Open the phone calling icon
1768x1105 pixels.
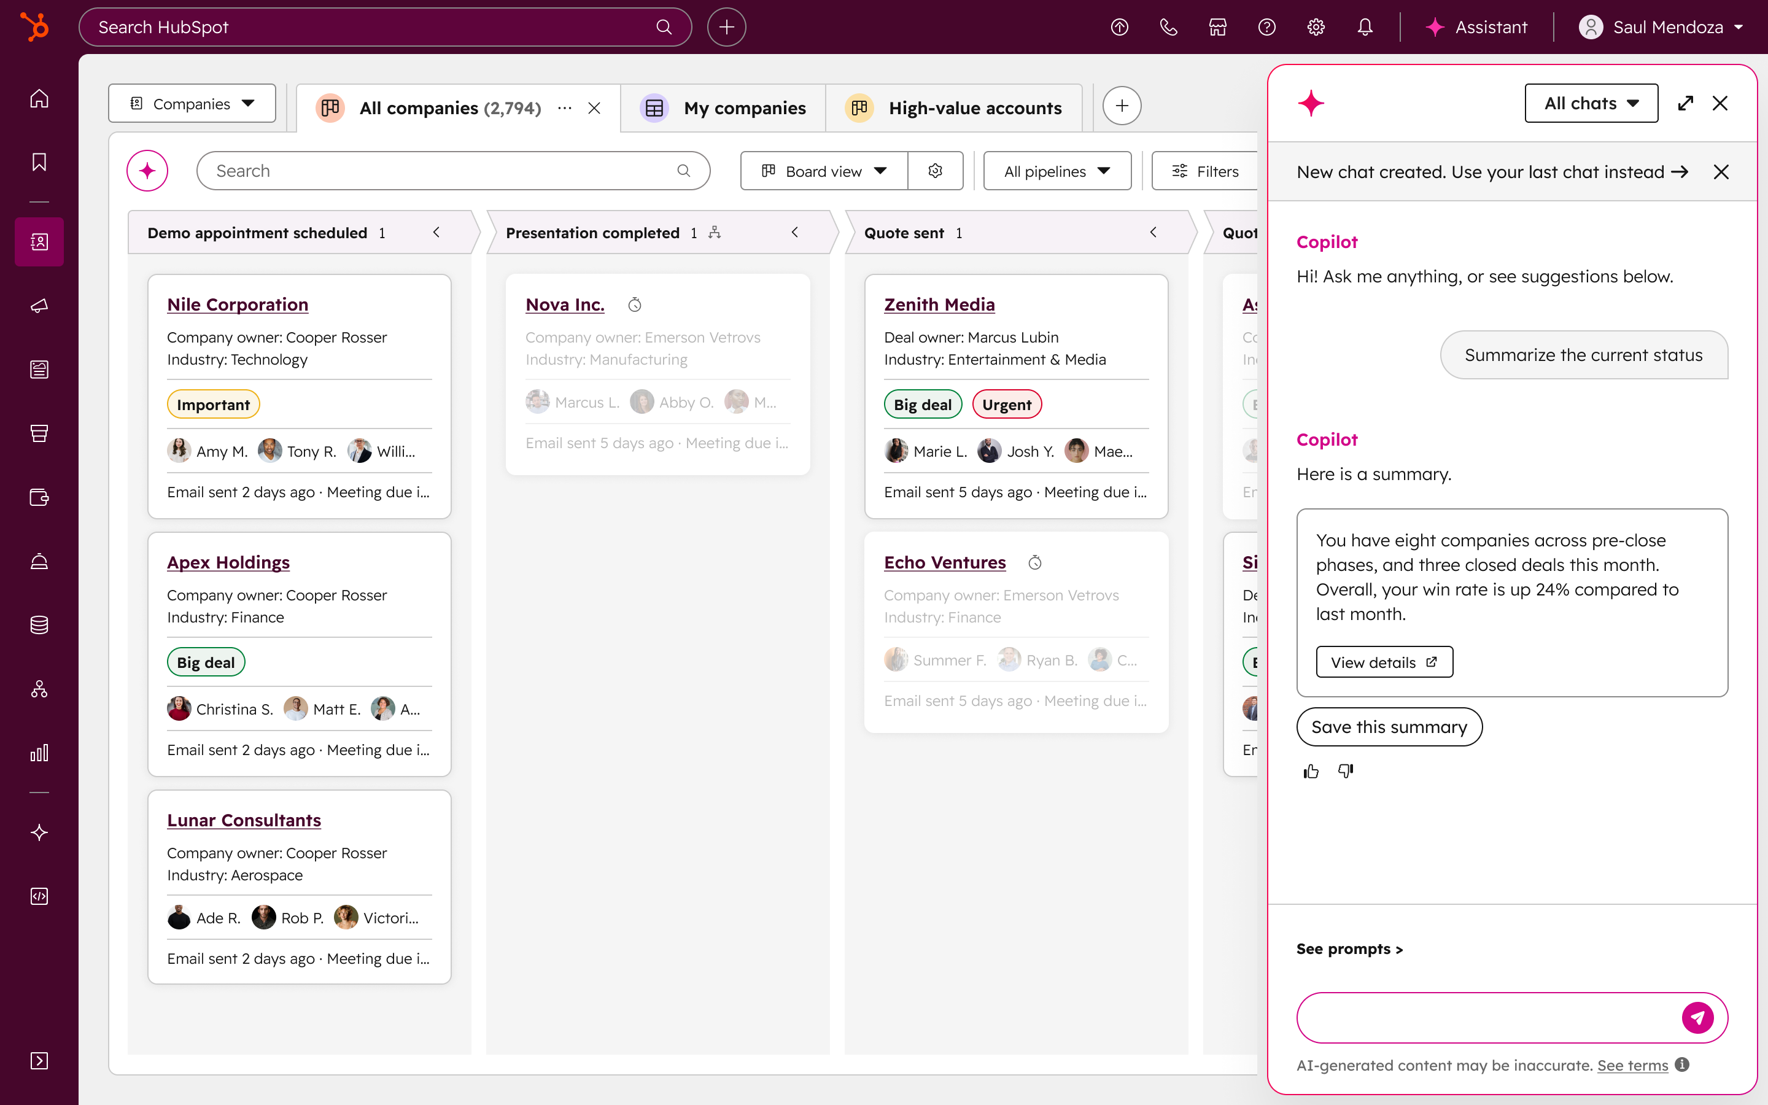coord(1168,27)
